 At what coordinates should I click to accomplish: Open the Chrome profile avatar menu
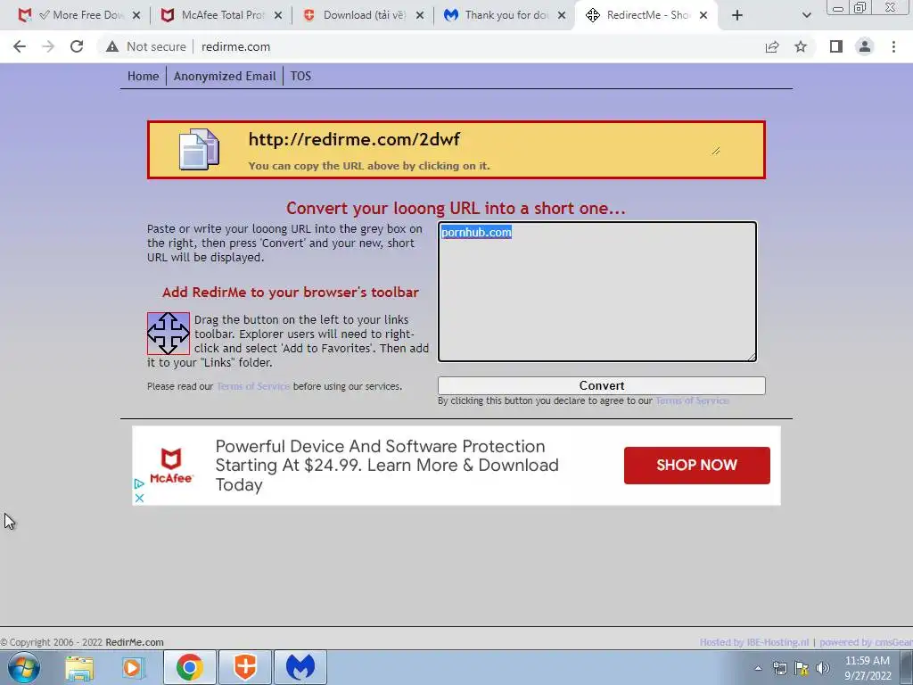point(865,46)
